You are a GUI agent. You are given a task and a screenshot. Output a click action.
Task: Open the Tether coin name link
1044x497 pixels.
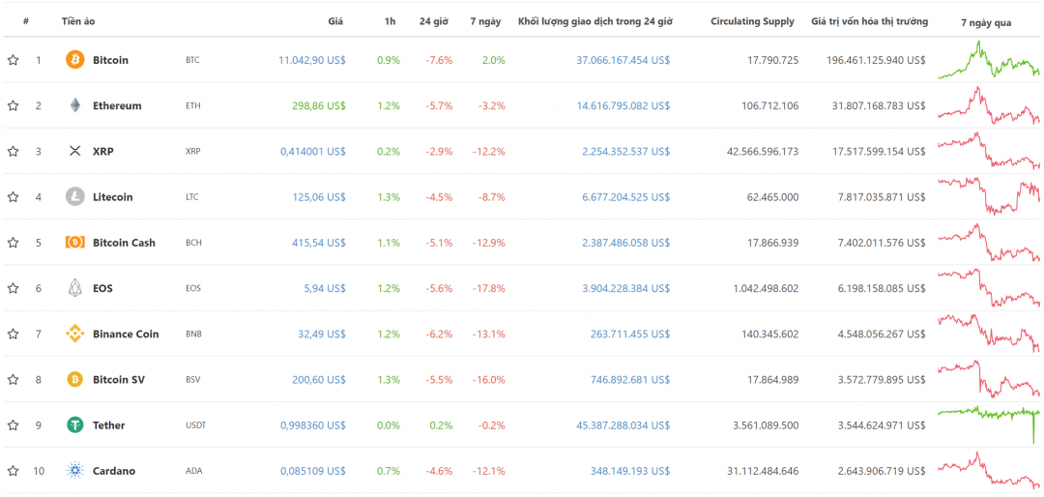coord(108,425)
